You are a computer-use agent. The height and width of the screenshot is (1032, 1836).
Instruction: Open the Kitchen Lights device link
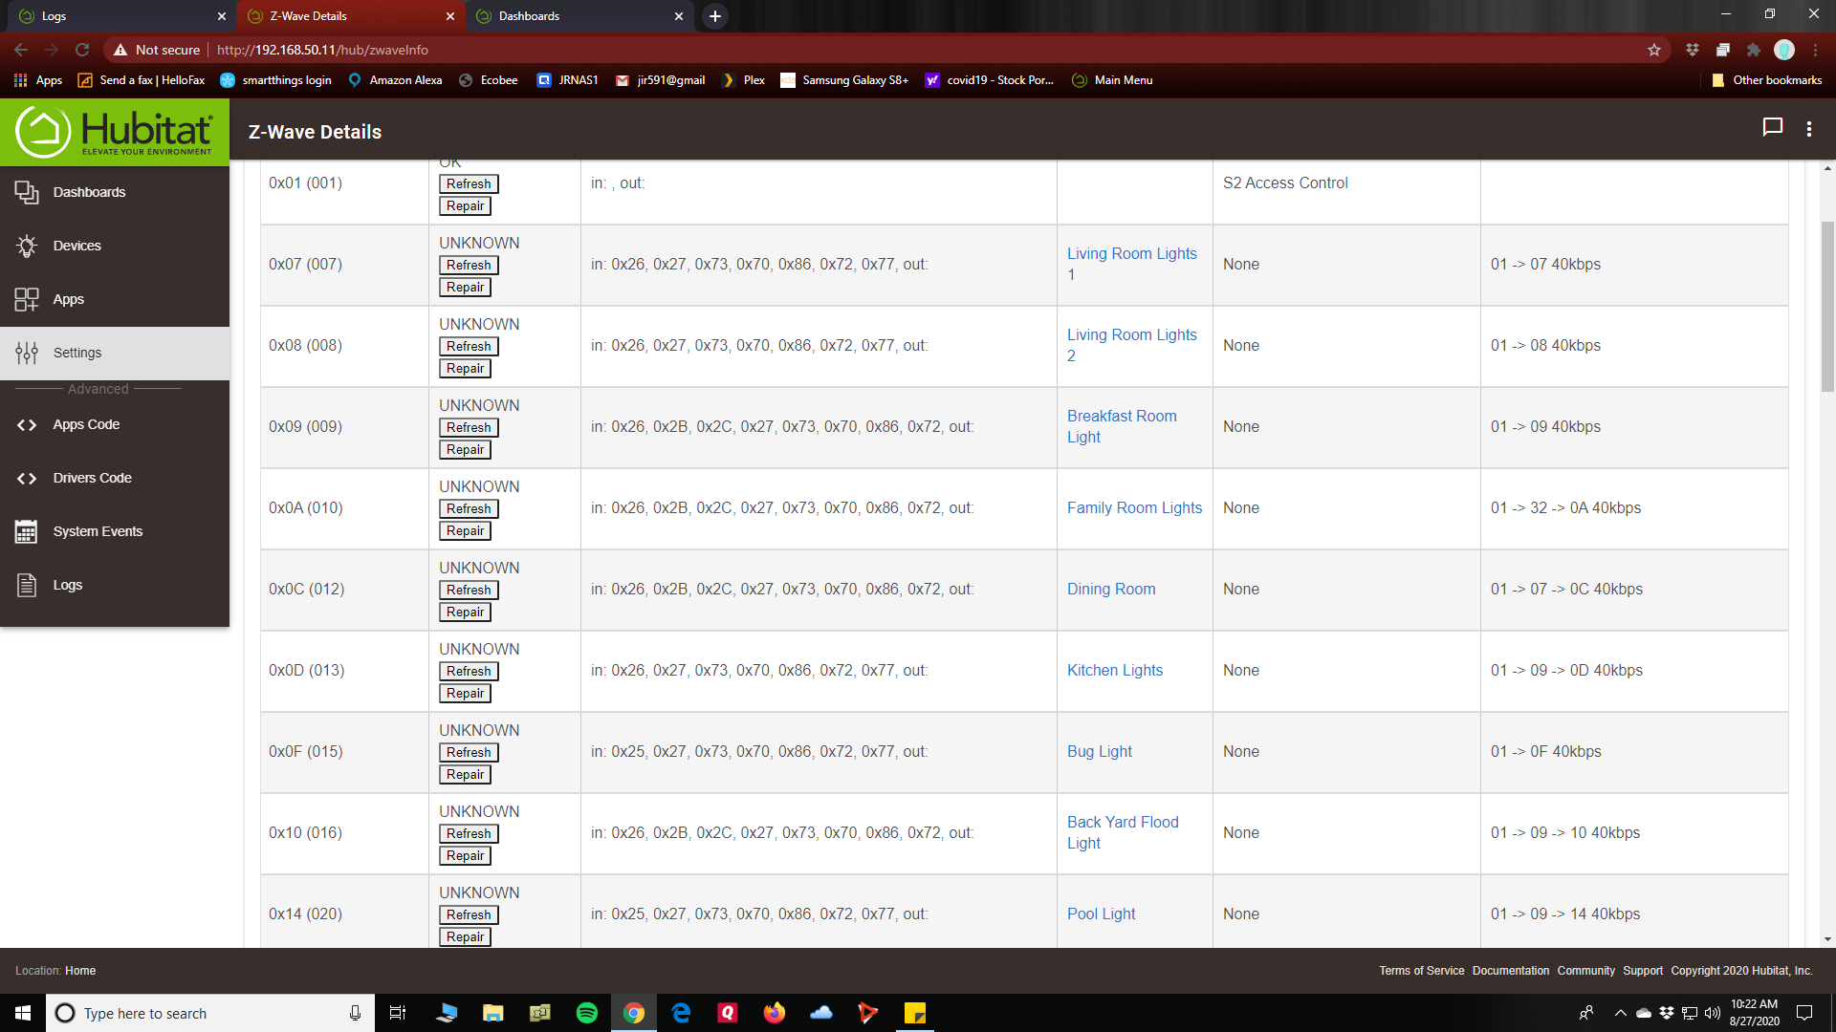[x=1115, y=671]
